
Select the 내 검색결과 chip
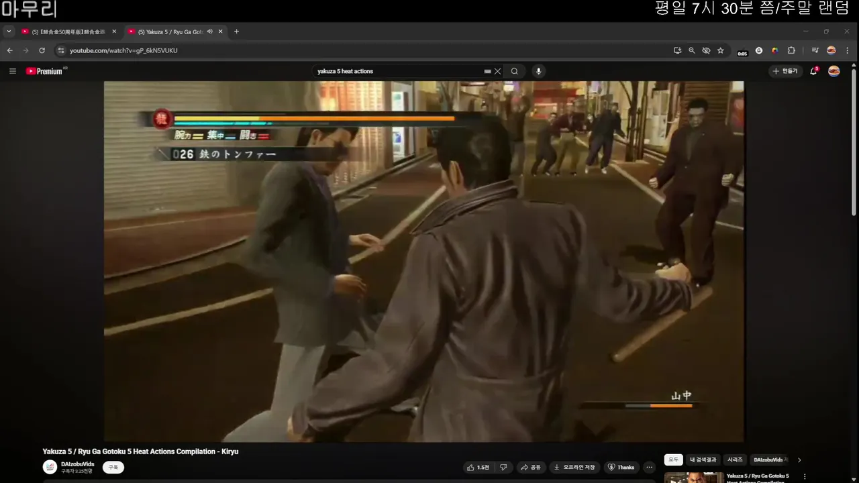click(x=703, y=460)
